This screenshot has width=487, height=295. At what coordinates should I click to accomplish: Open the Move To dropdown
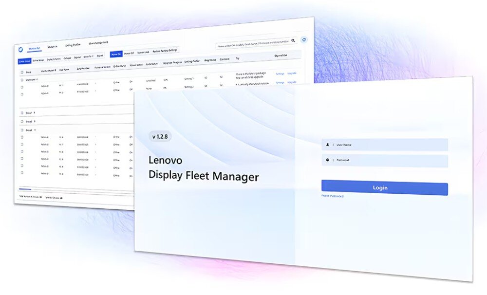89,56
